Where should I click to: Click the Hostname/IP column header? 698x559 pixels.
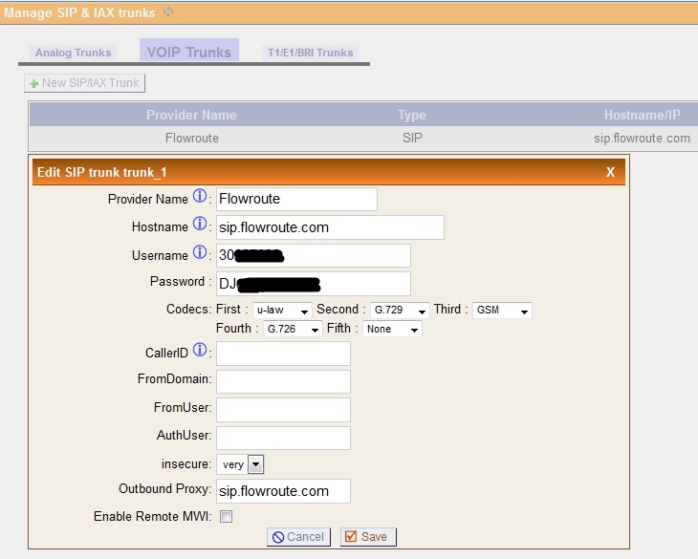pos(642,116)
